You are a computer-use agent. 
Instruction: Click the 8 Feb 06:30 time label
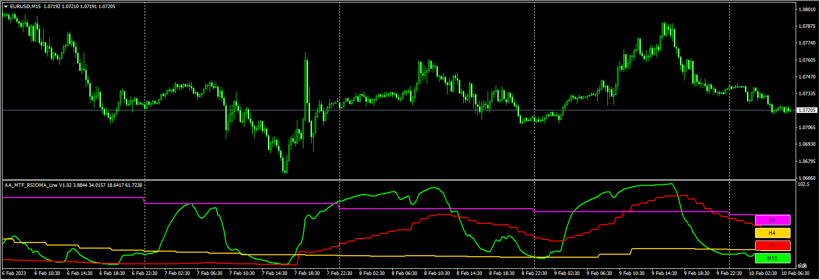[404, 273]
